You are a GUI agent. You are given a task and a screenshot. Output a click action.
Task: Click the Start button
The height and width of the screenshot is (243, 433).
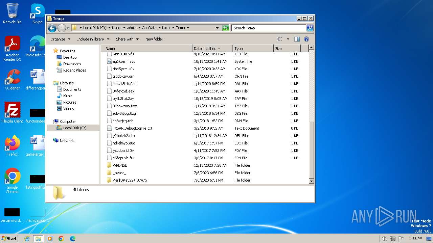tap(9, 238)
